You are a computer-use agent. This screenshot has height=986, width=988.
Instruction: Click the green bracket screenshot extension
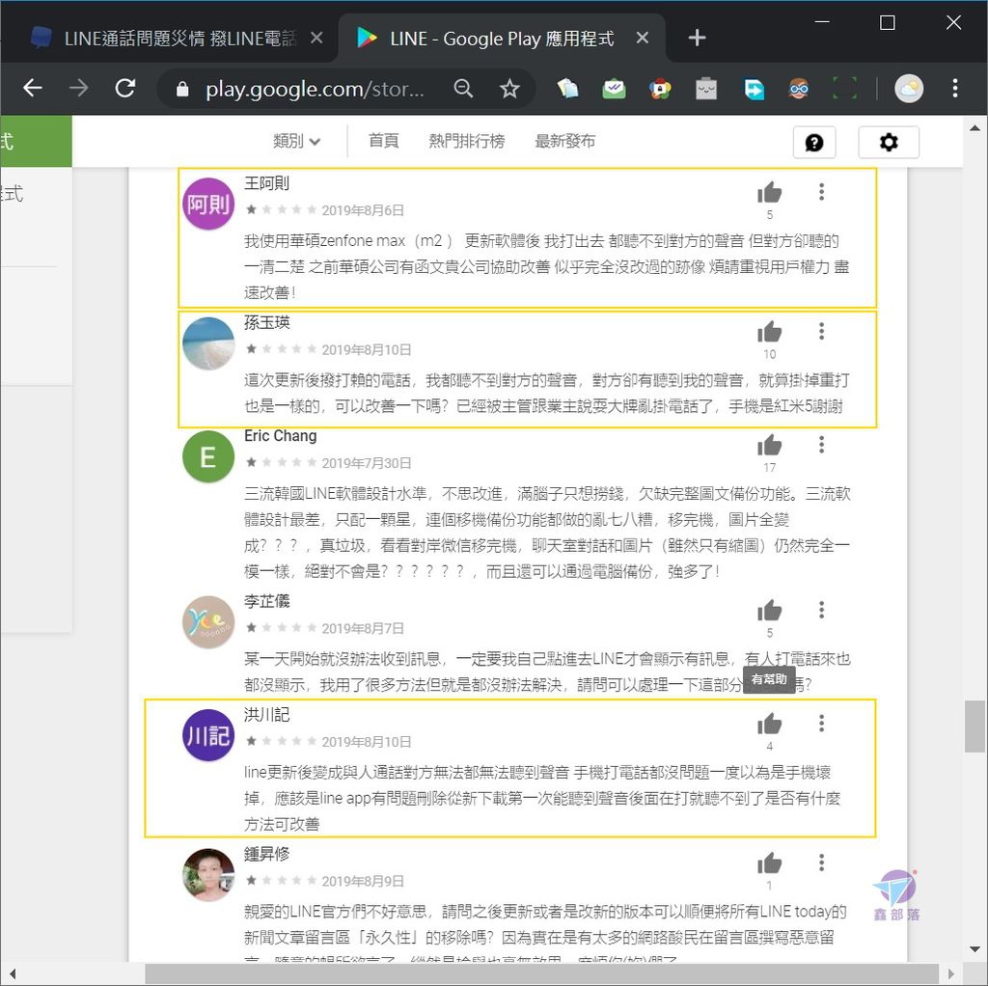coord(844,88)
